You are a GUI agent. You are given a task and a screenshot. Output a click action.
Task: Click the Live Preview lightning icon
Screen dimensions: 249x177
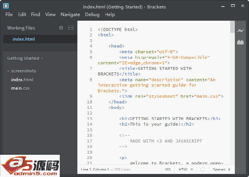pyautogui.click(x=240, y=31)
